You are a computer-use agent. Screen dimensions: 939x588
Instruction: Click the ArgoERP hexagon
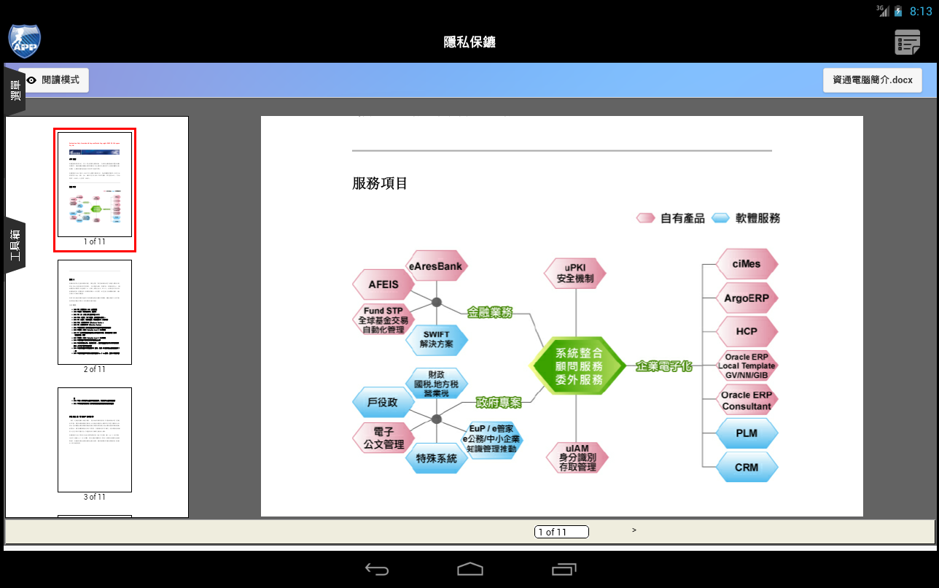coord(747,298)
